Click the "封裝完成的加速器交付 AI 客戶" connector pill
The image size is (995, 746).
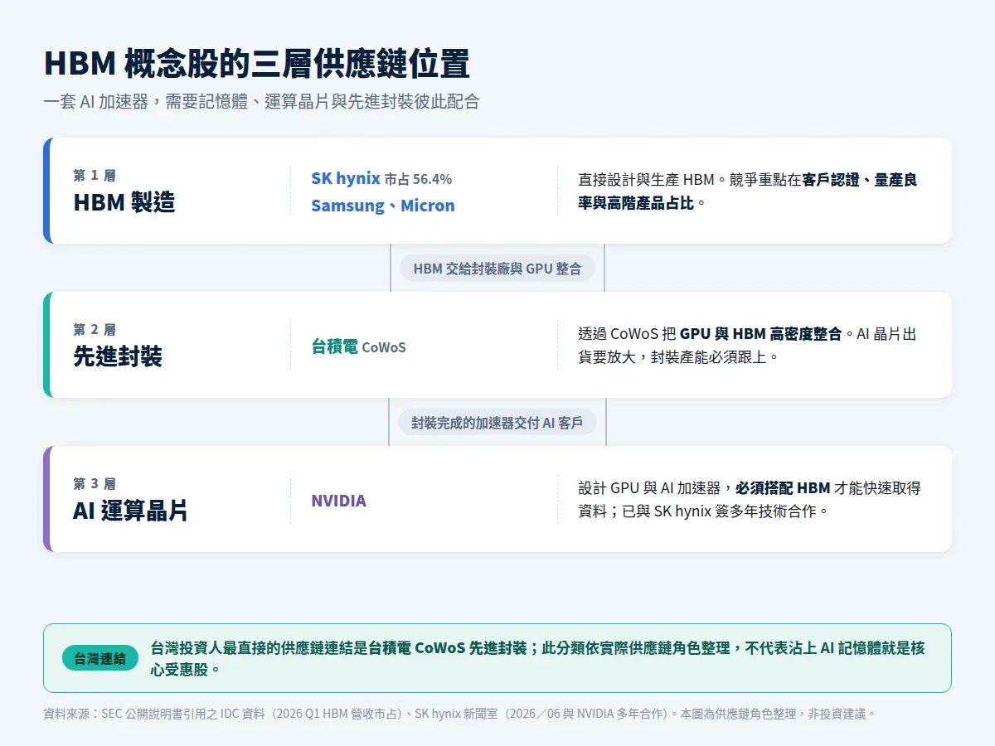tap(498, 422)
